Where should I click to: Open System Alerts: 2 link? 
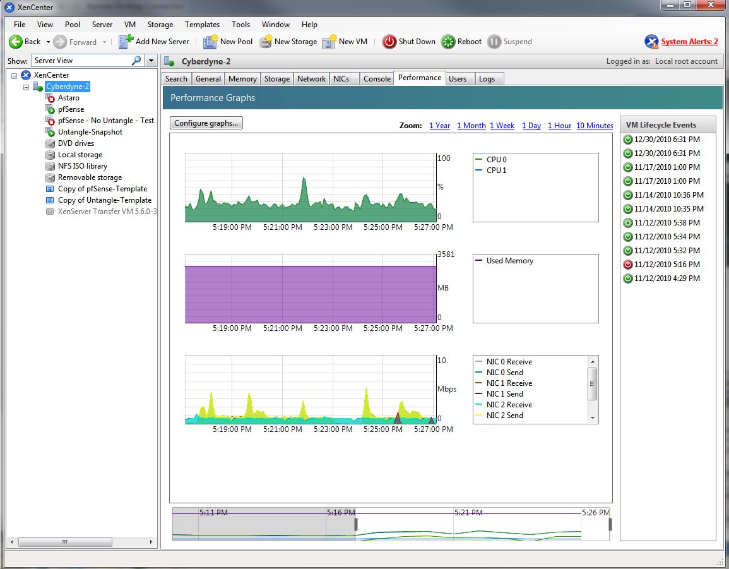pyautogui.click(x=689, y=42)
